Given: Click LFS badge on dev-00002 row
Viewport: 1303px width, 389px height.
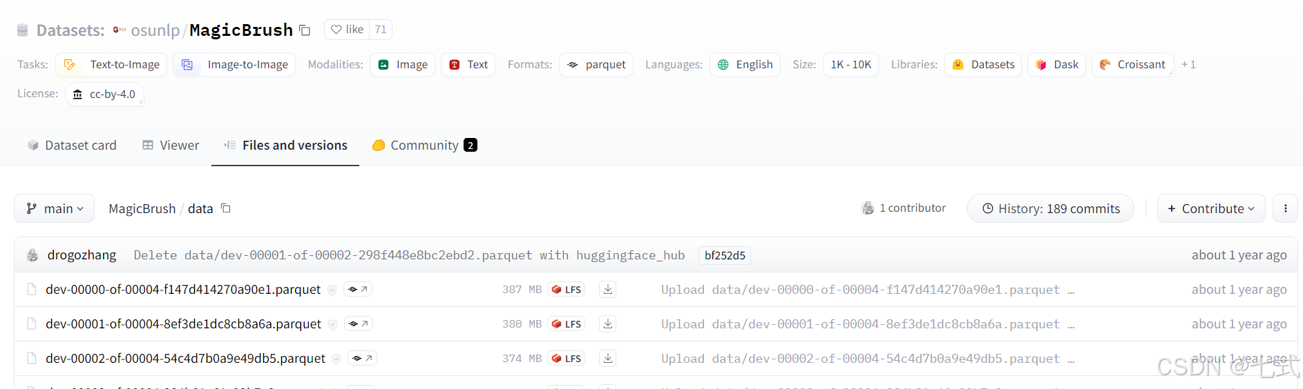Looking at the screenshot, I should coord(567,359).
